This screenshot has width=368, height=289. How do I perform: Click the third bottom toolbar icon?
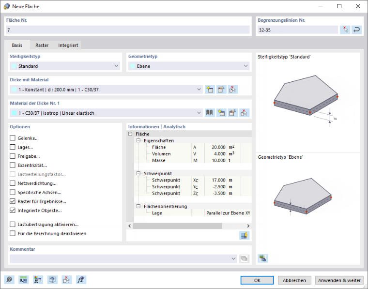(x=38, y=280)
